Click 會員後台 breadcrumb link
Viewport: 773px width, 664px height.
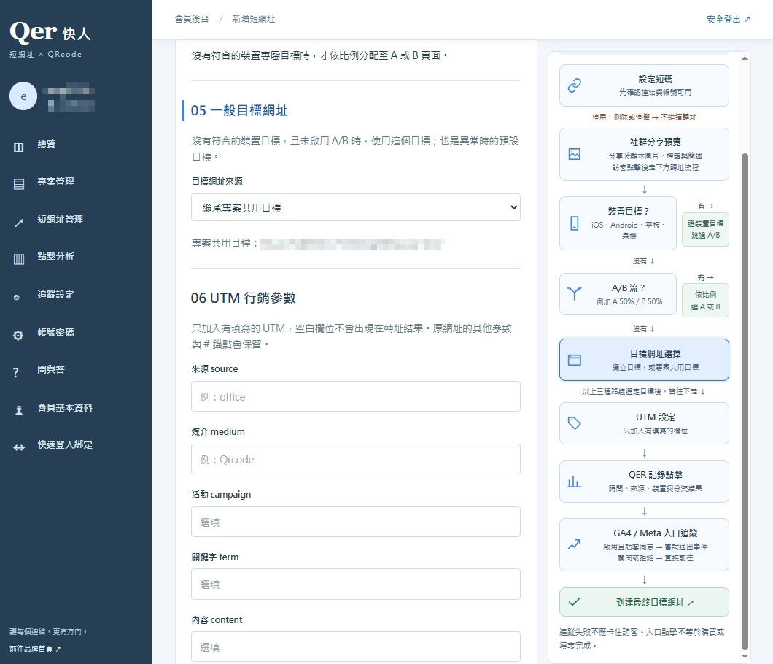[x=192, y=19]
